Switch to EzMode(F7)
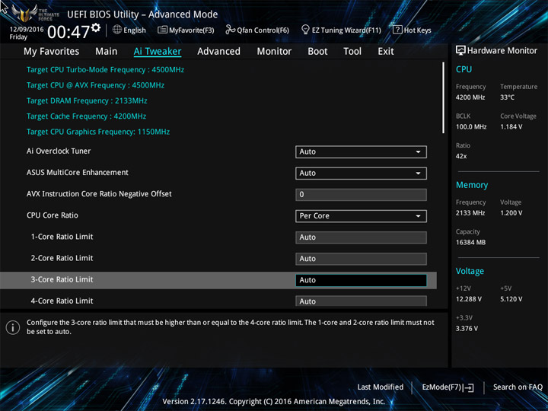The image size is (548, 411). click(x=448, y=387)
